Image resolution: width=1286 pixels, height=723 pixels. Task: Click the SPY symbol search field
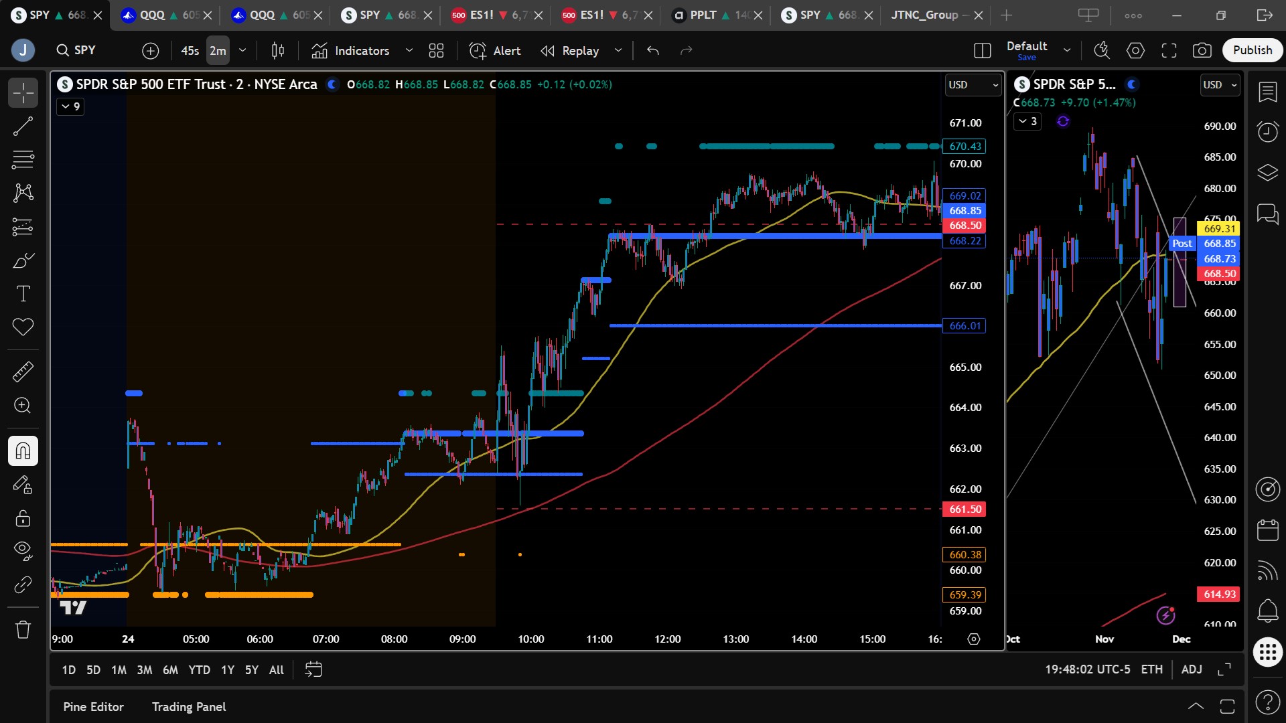click(x=84, y=50)
